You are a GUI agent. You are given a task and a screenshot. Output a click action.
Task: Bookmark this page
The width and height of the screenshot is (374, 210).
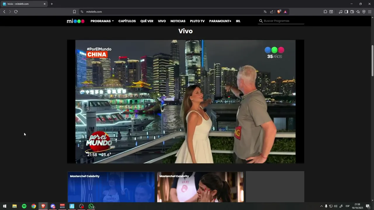[x=74, y=12]
